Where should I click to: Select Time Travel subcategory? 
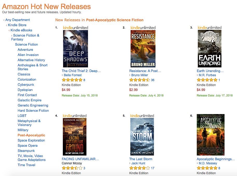26,165
